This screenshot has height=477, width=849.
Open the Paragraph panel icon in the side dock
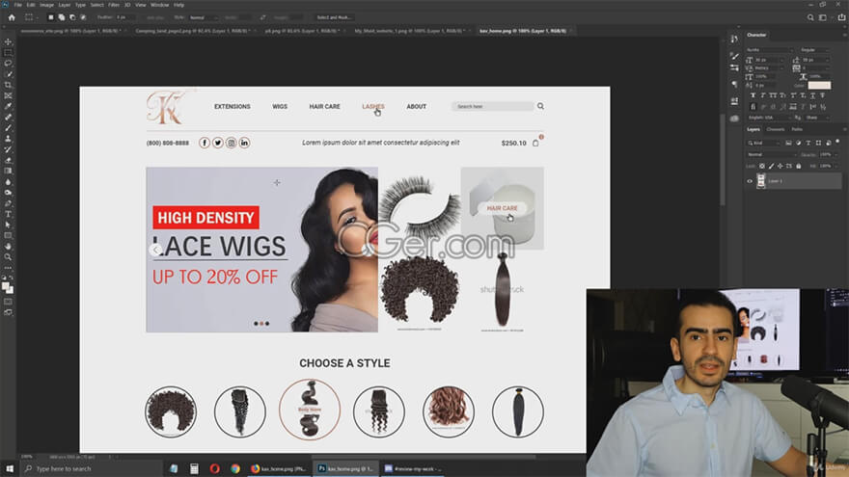[734, 85]
